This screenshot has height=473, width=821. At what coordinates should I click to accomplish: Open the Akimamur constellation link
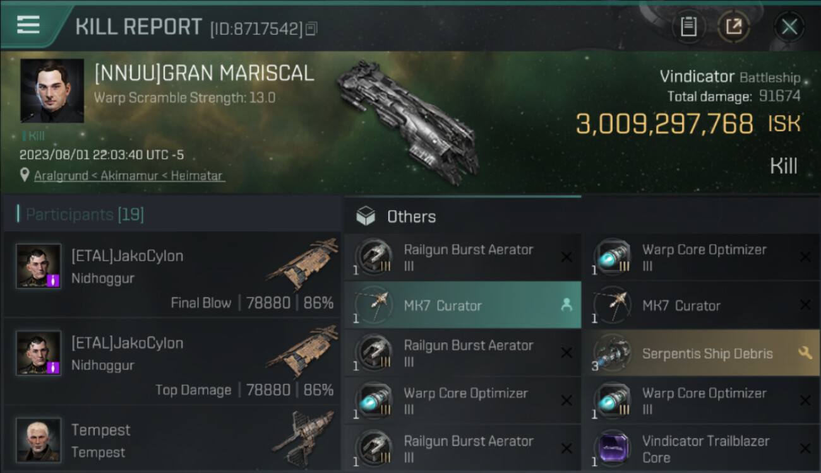(128, 176)
